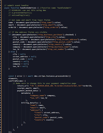Click the '// submit event handler' comment
The width and height of the screenshot is (103, 133).
(16, 6)
